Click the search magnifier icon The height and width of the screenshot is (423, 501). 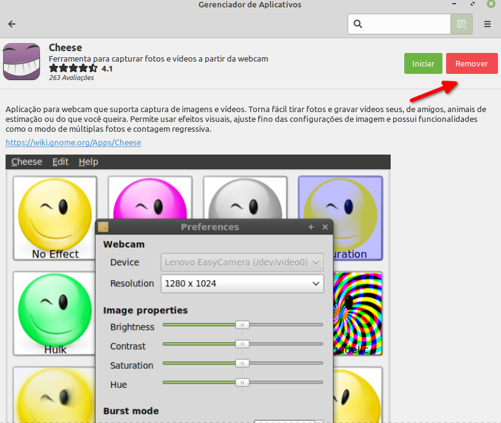(x=358, y=24)
